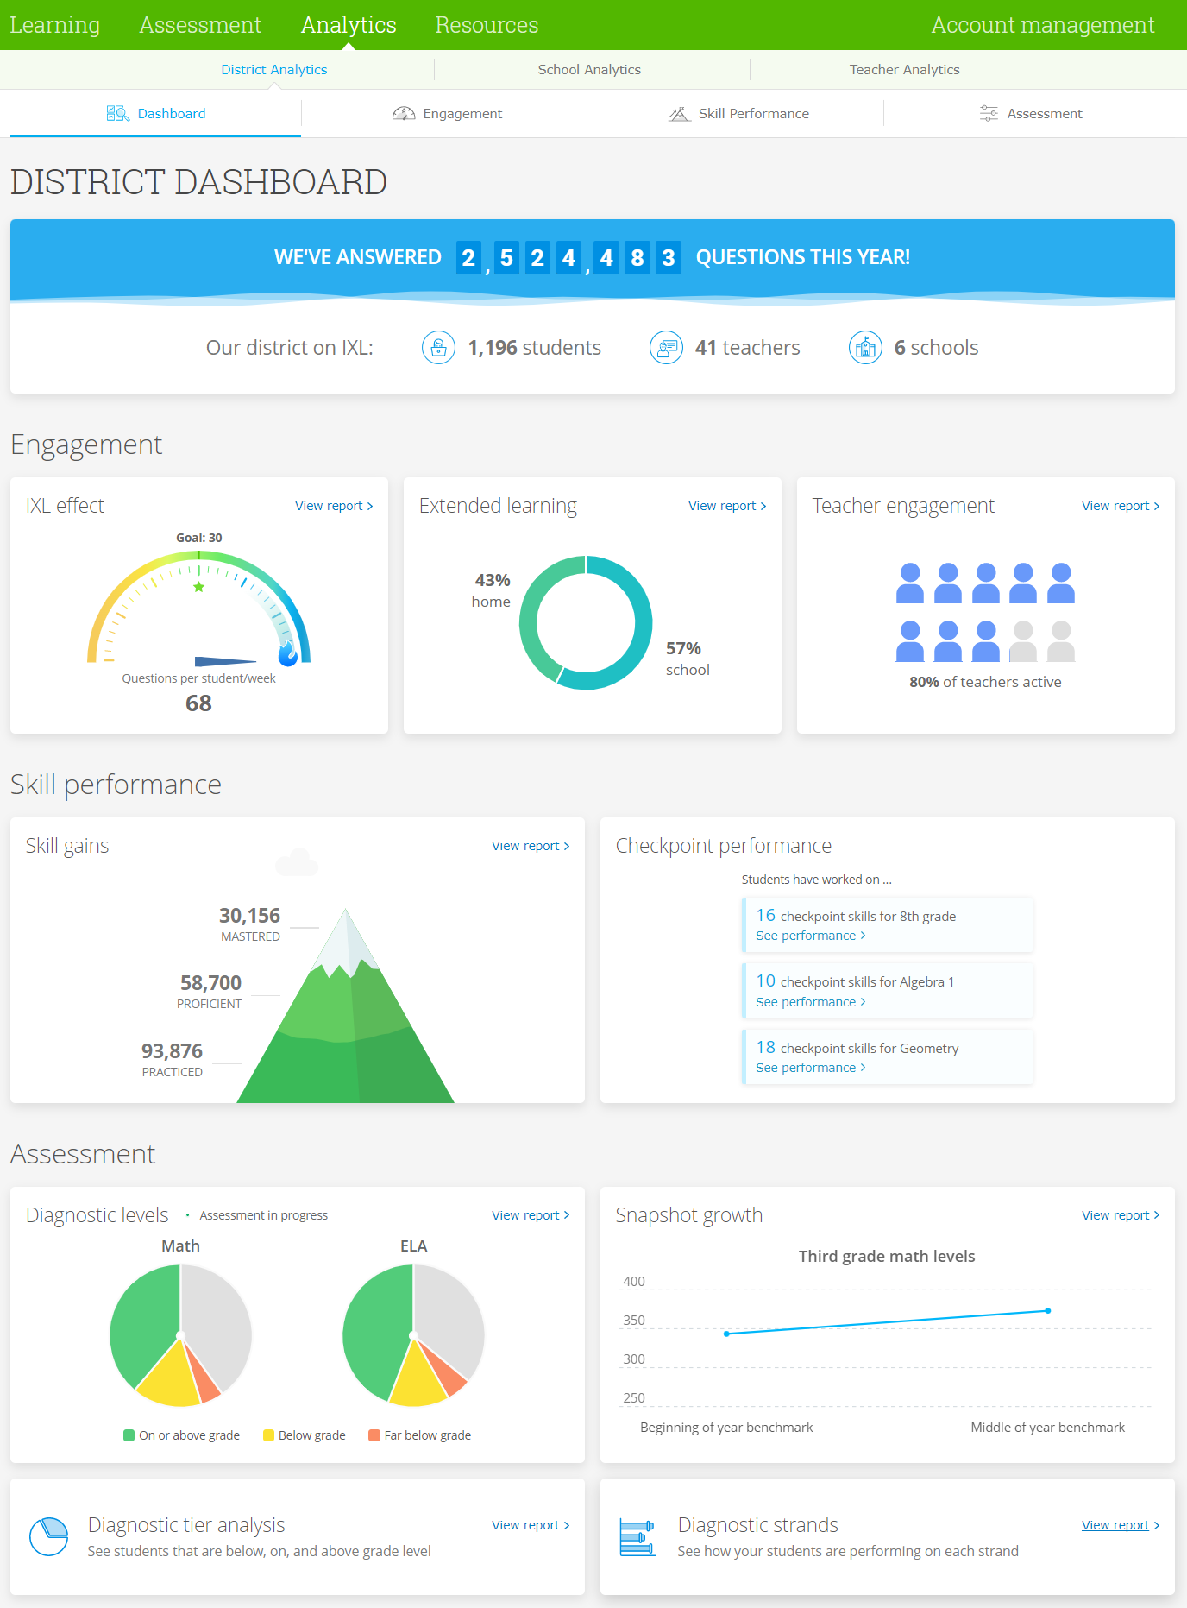Switch to School Analytics tab
This screenshot has height=1608, width=1187.
coord(589,70)
